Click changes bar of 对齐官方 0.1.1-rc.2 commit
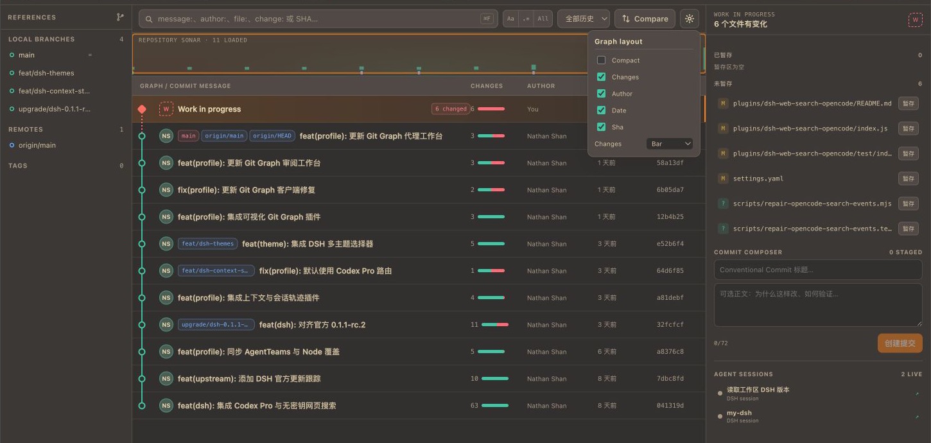 495,325
